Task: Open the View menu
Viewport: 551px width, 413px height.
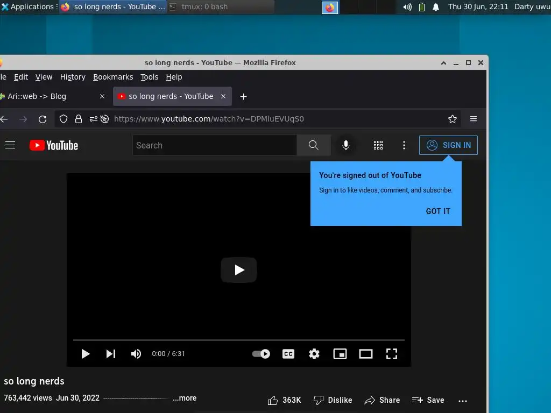Action: [x=44, y=77]
